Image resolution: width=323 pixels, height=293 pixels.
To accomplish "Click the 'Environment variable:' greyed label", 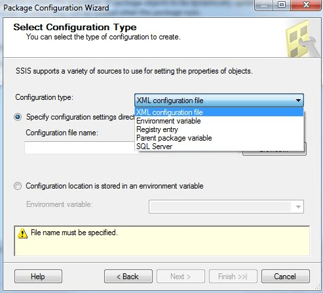I will [60, 204].
